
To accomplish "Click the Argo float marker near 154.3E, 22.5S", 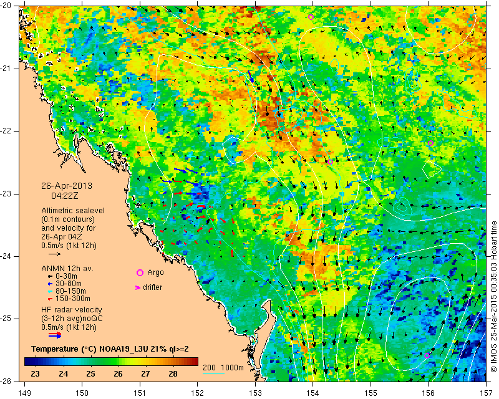I will (331, 162).
